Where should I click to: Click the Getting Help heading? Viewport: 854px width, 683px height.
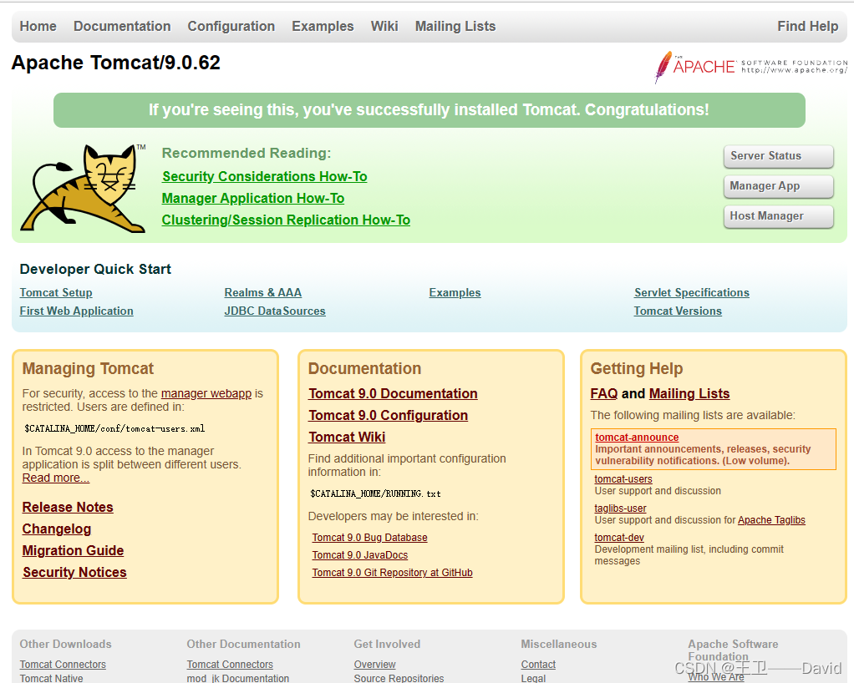pos(636,368)
